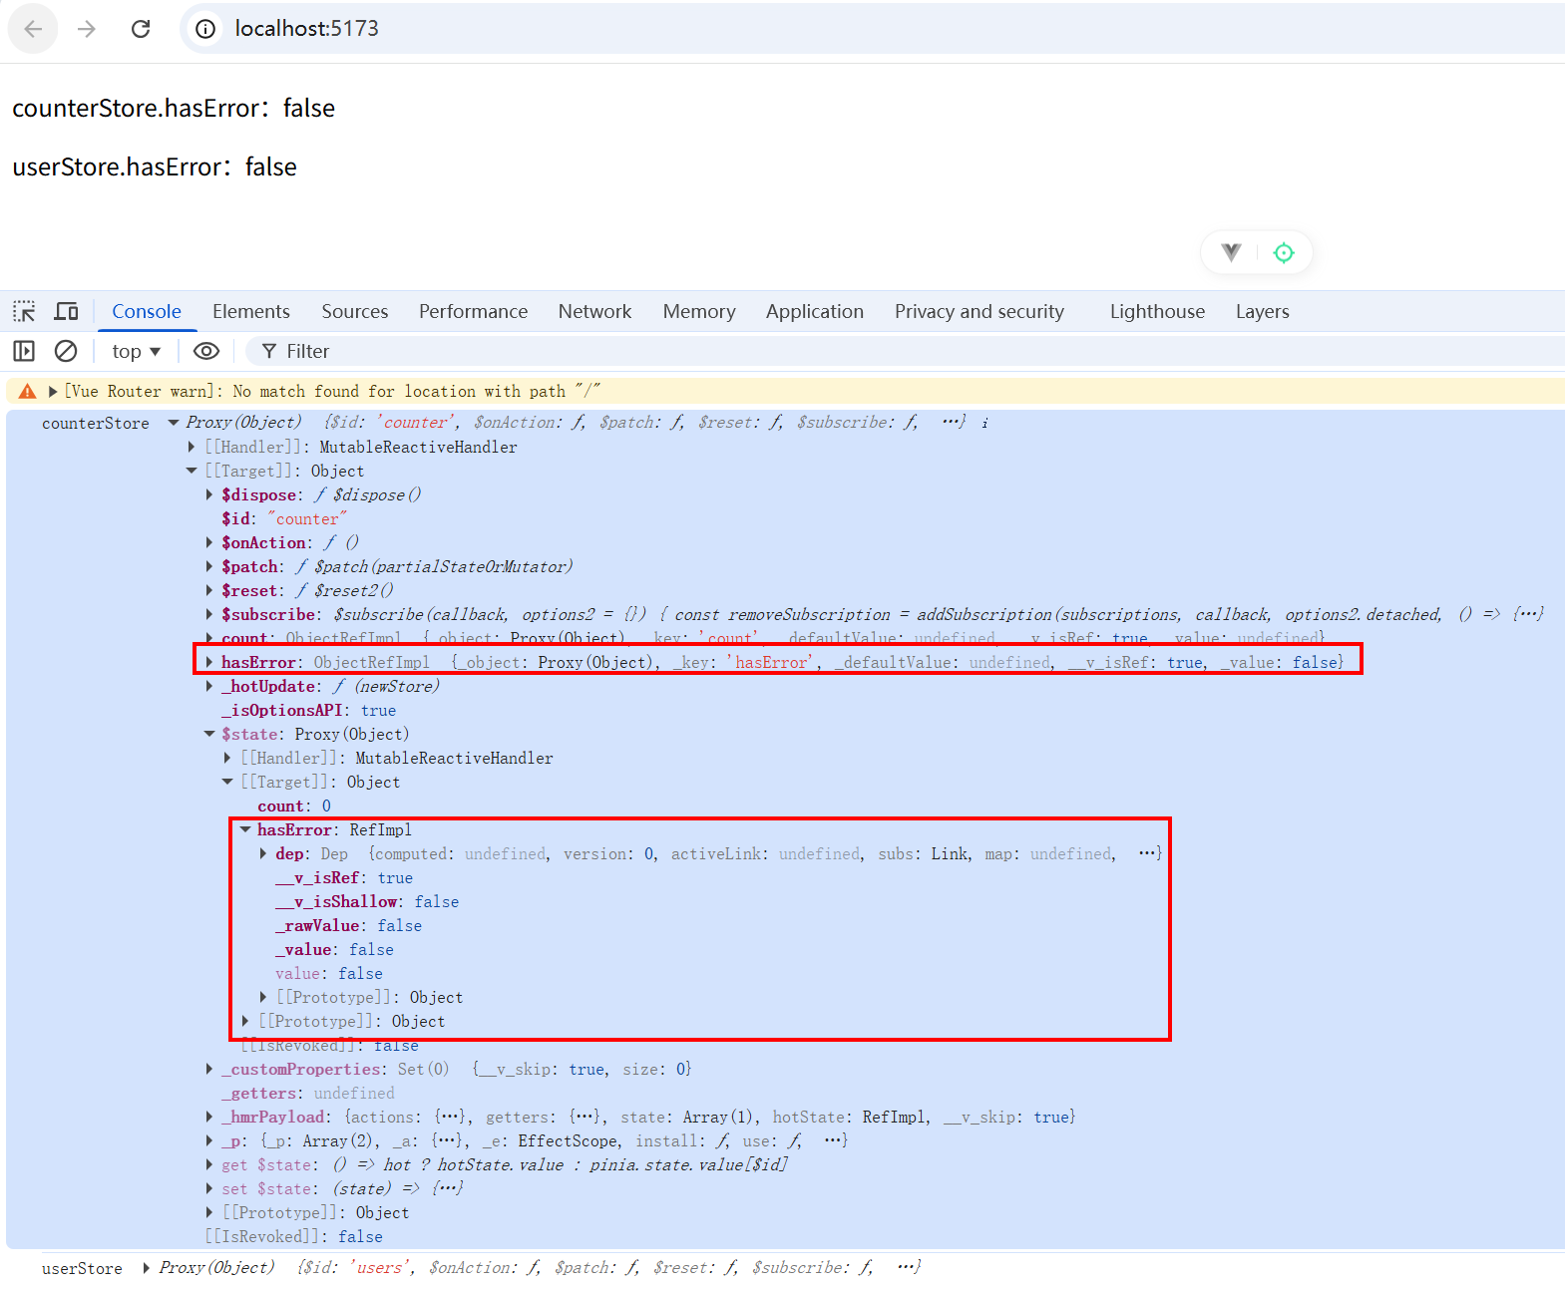Viewport: 1565px width, 1290px height.
Task: Click the yellow warning triangle icon
Action: (27, 392)
